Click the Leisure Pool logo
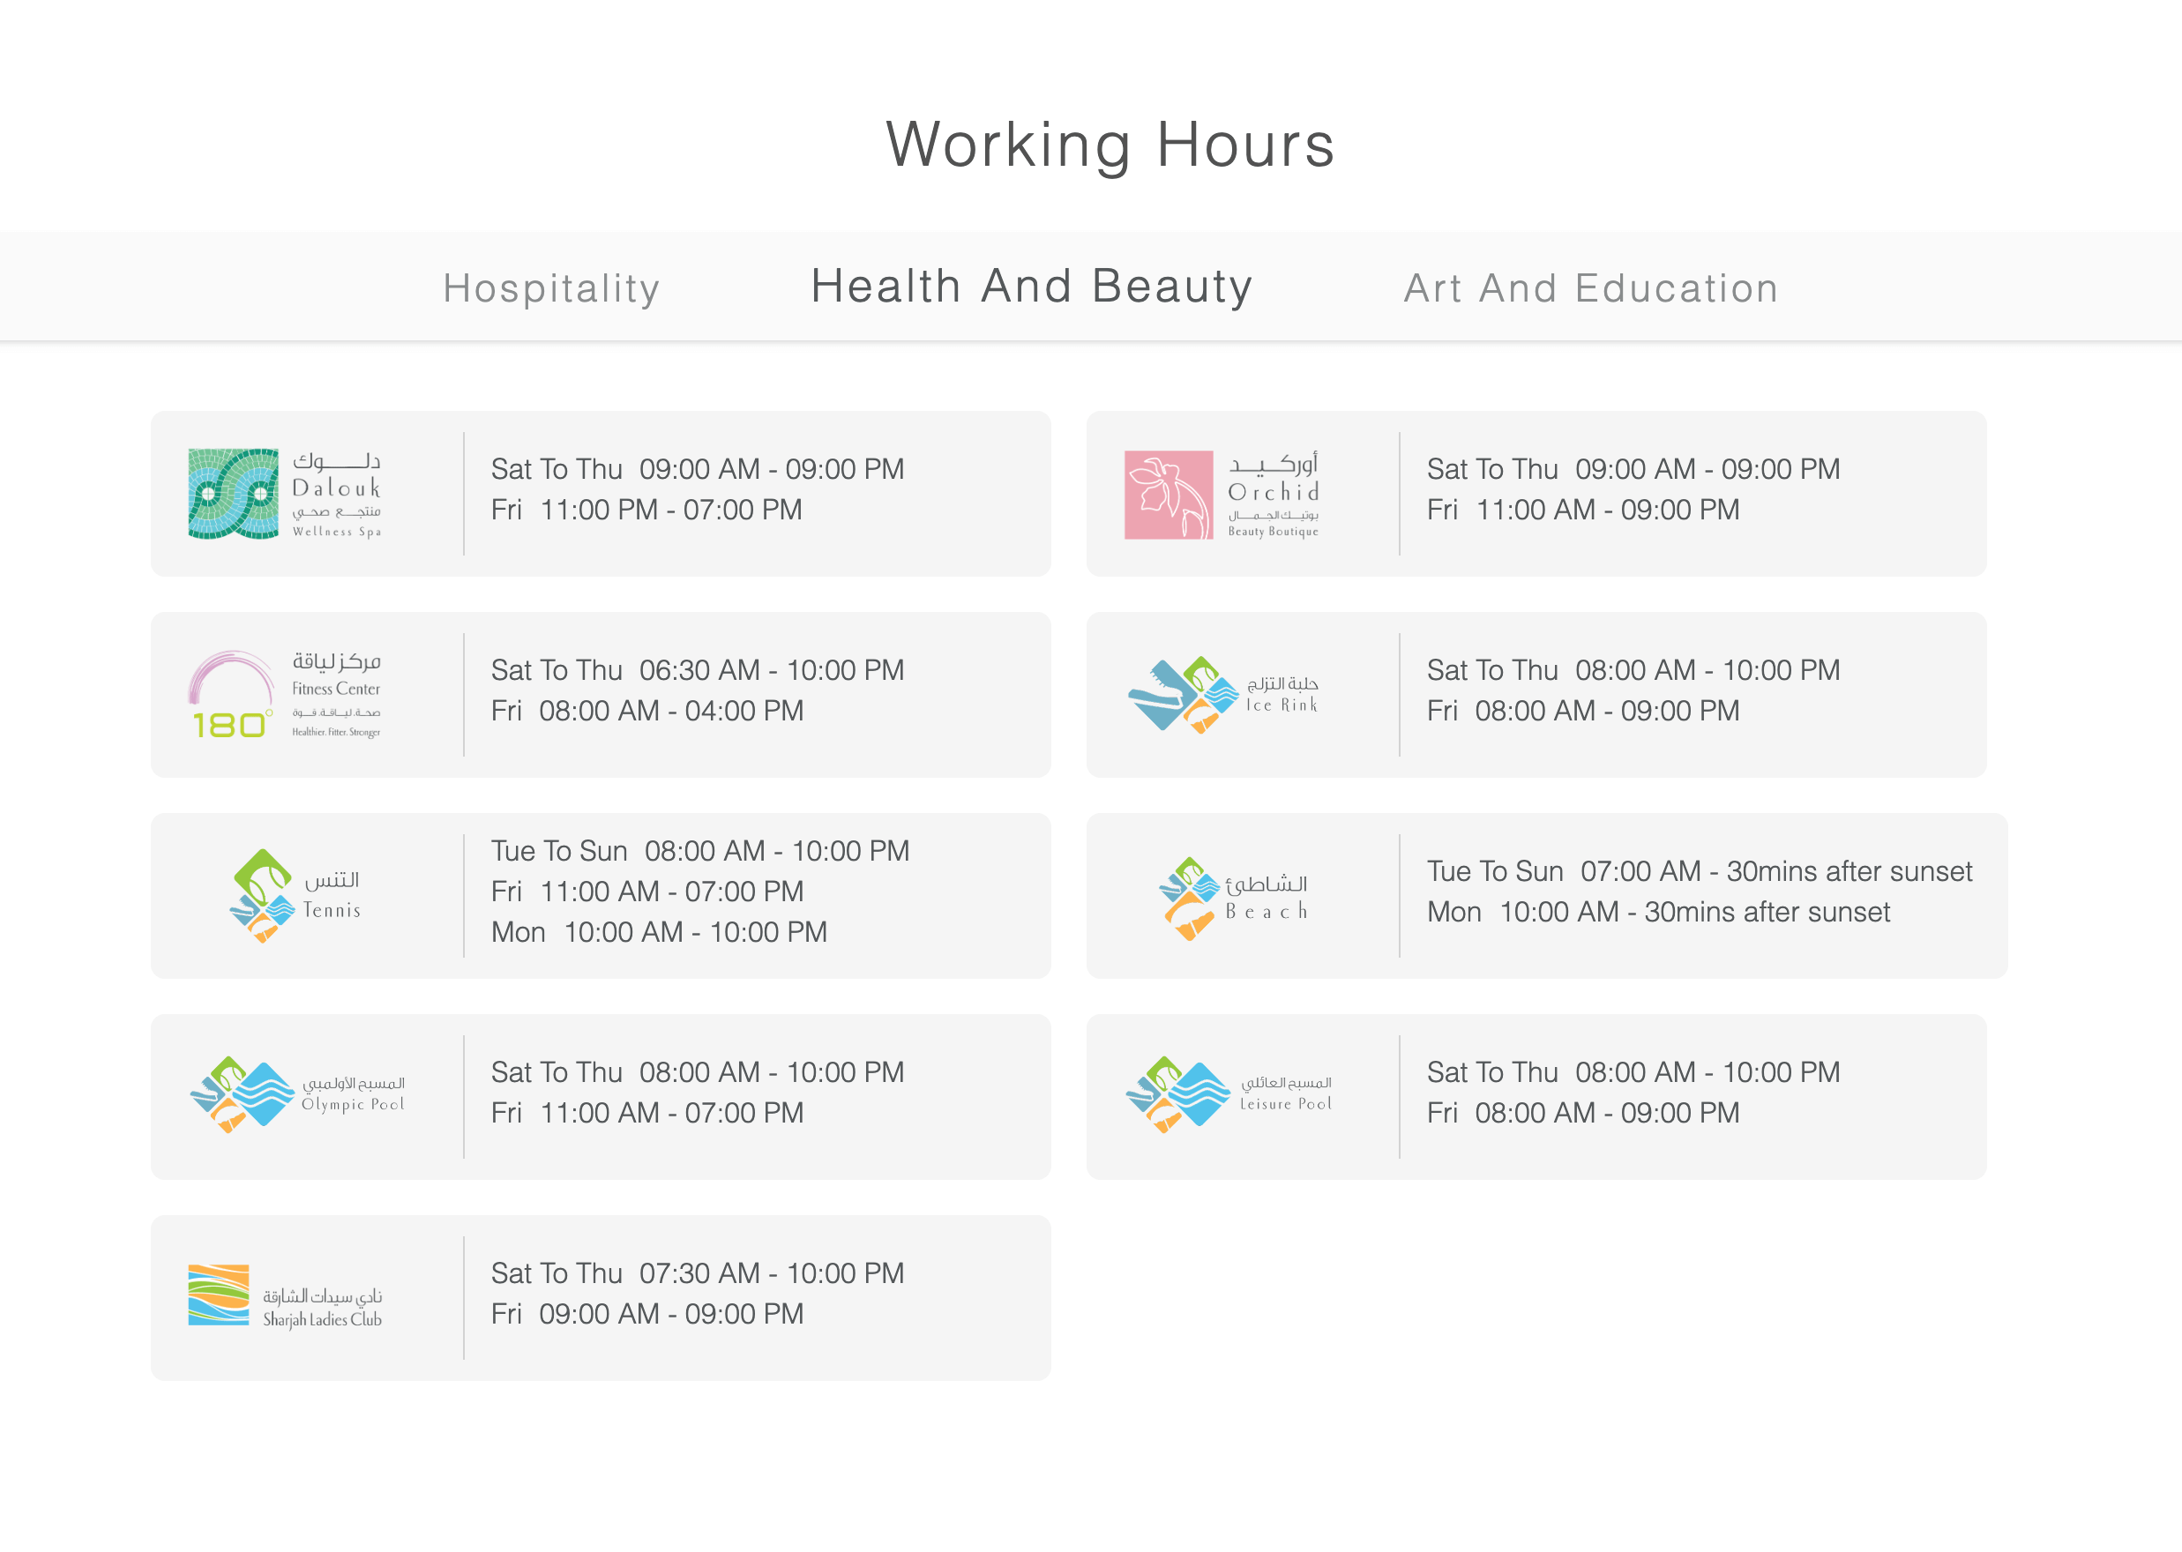 click(1229, 1095)
